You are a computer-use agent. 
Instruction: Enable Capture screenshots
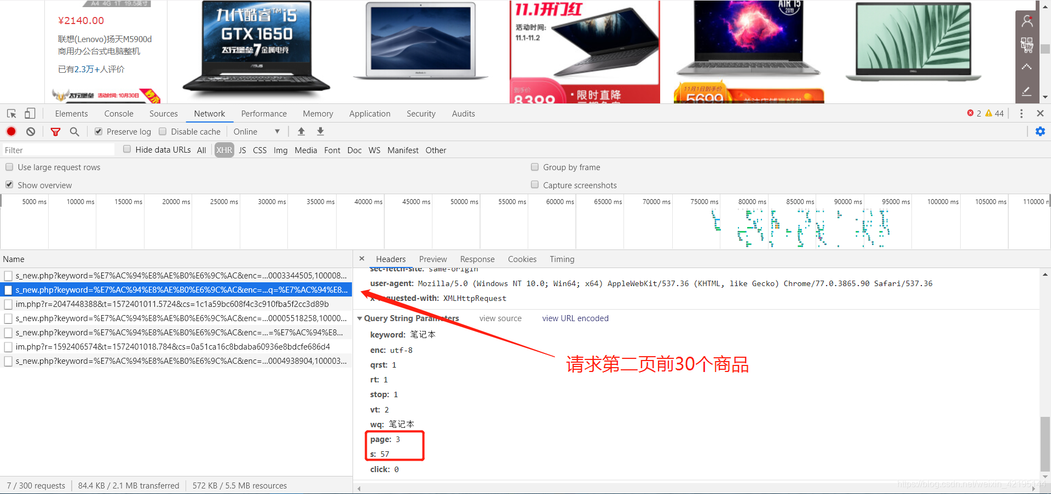click(535, 185)
